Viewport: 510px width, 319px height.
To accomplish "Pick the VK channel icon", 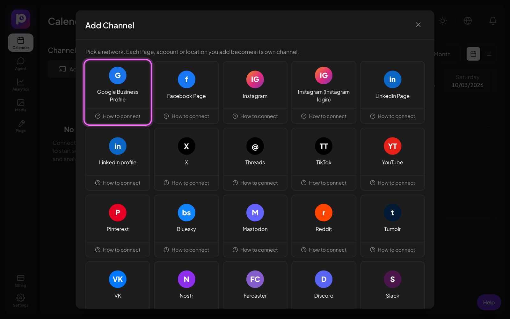I will pos(118,279).
